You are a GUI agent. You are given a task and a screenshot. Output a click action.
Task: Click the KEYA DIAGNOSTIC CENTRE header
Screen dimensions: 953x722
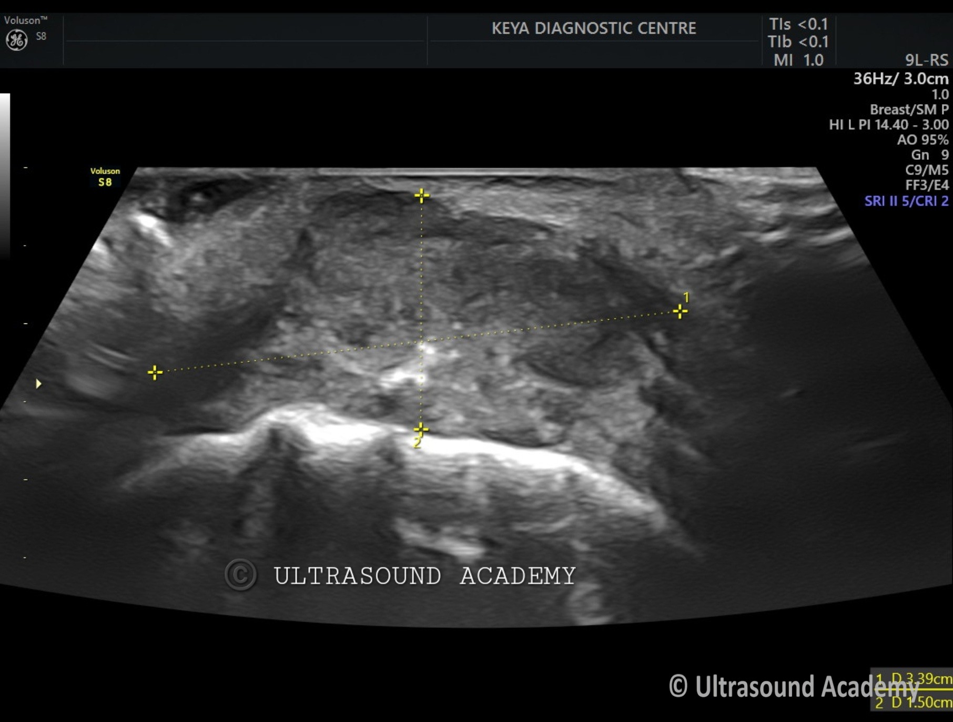click(x=594, y=28)
